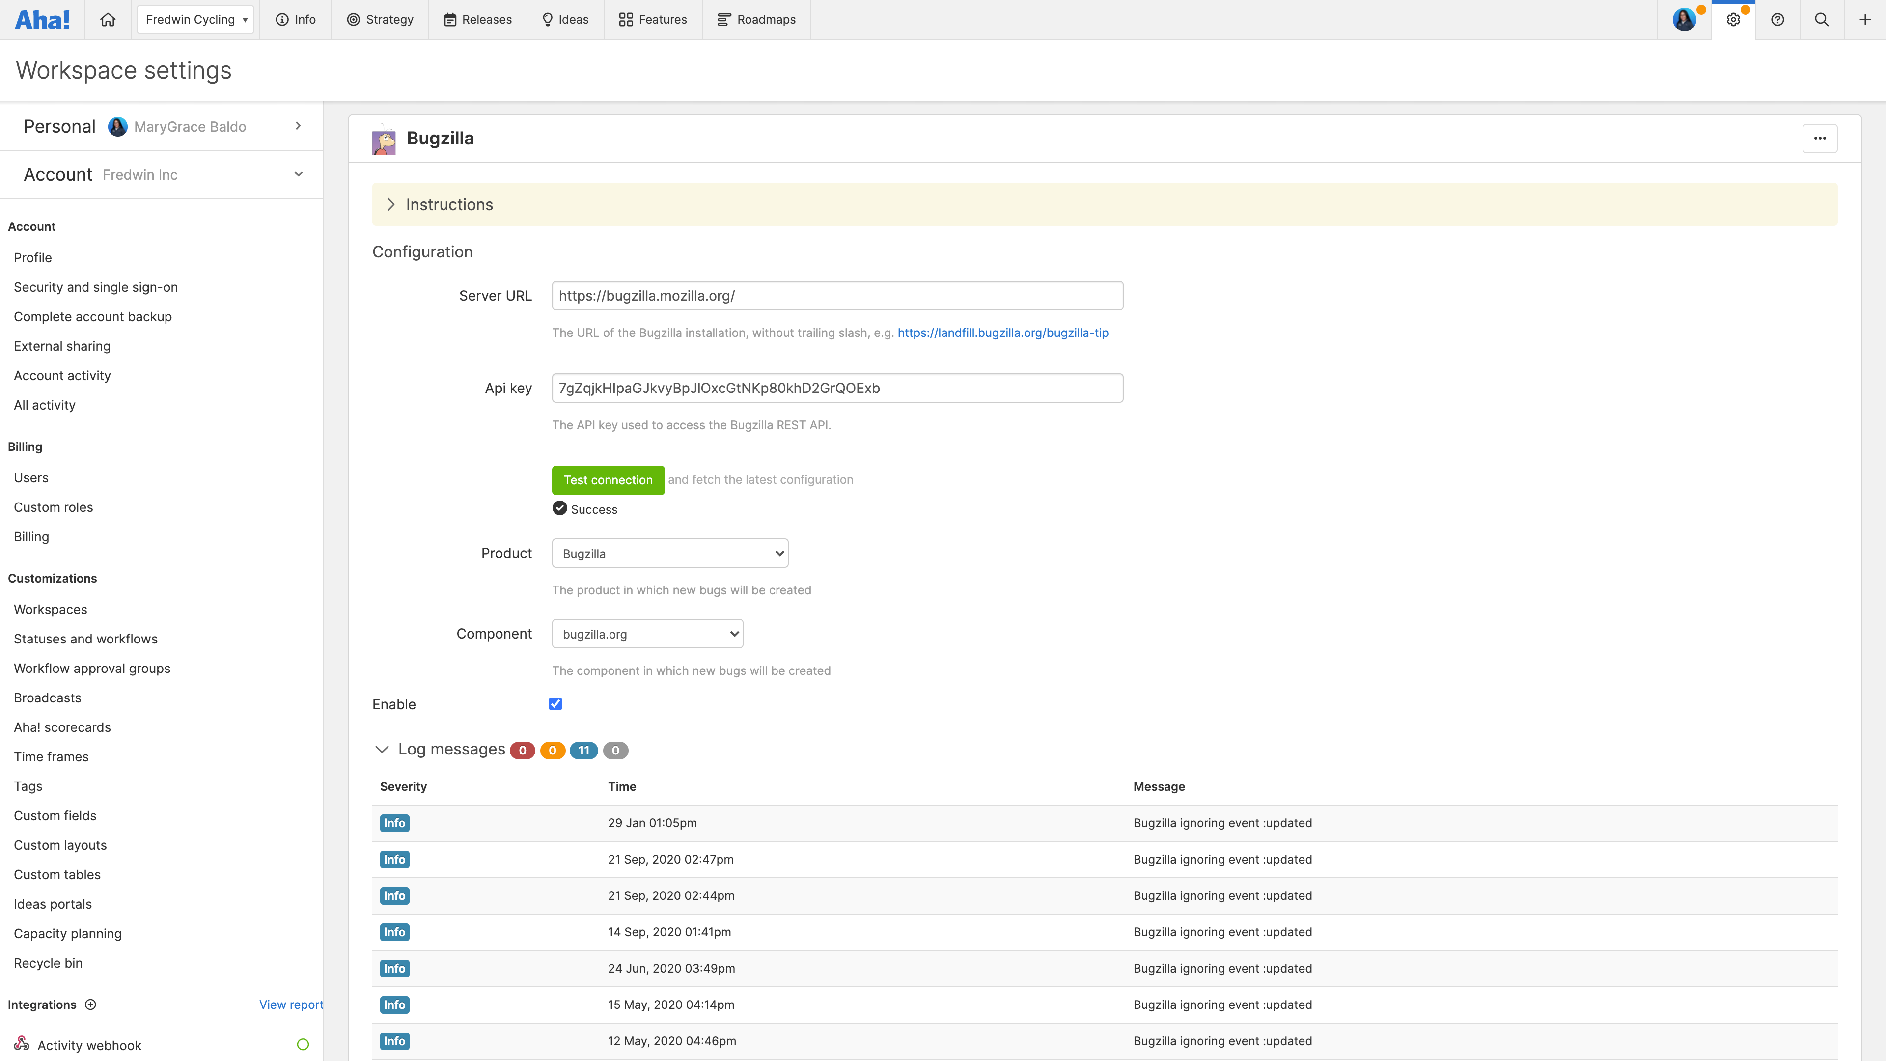Open Custom fields under Customizations
The width and height of the screenshot is (1886, 1061).
click(55, 815)
